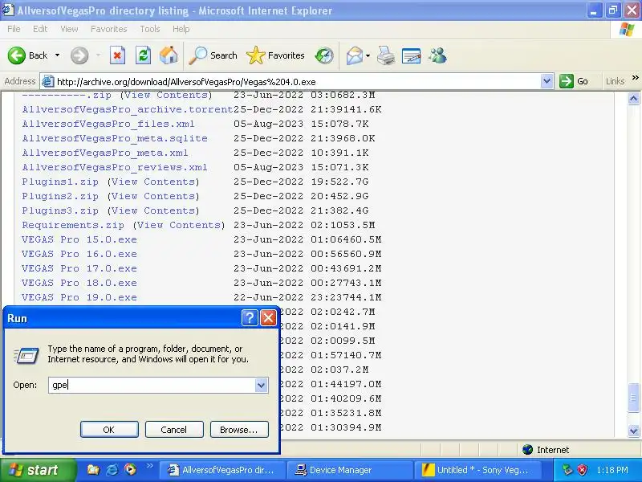
Task: Open AllversofVegasPro_archive.torrent link
Action: pos(128,109)
